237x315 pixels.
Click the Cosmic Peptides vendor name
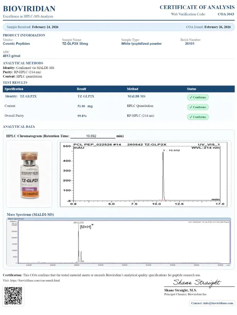(16, 44)
